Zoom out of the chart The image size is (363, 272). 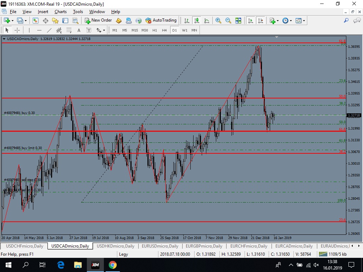228,21
